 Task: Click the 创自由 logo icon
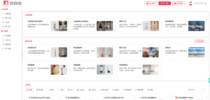(x=6, y=3)
